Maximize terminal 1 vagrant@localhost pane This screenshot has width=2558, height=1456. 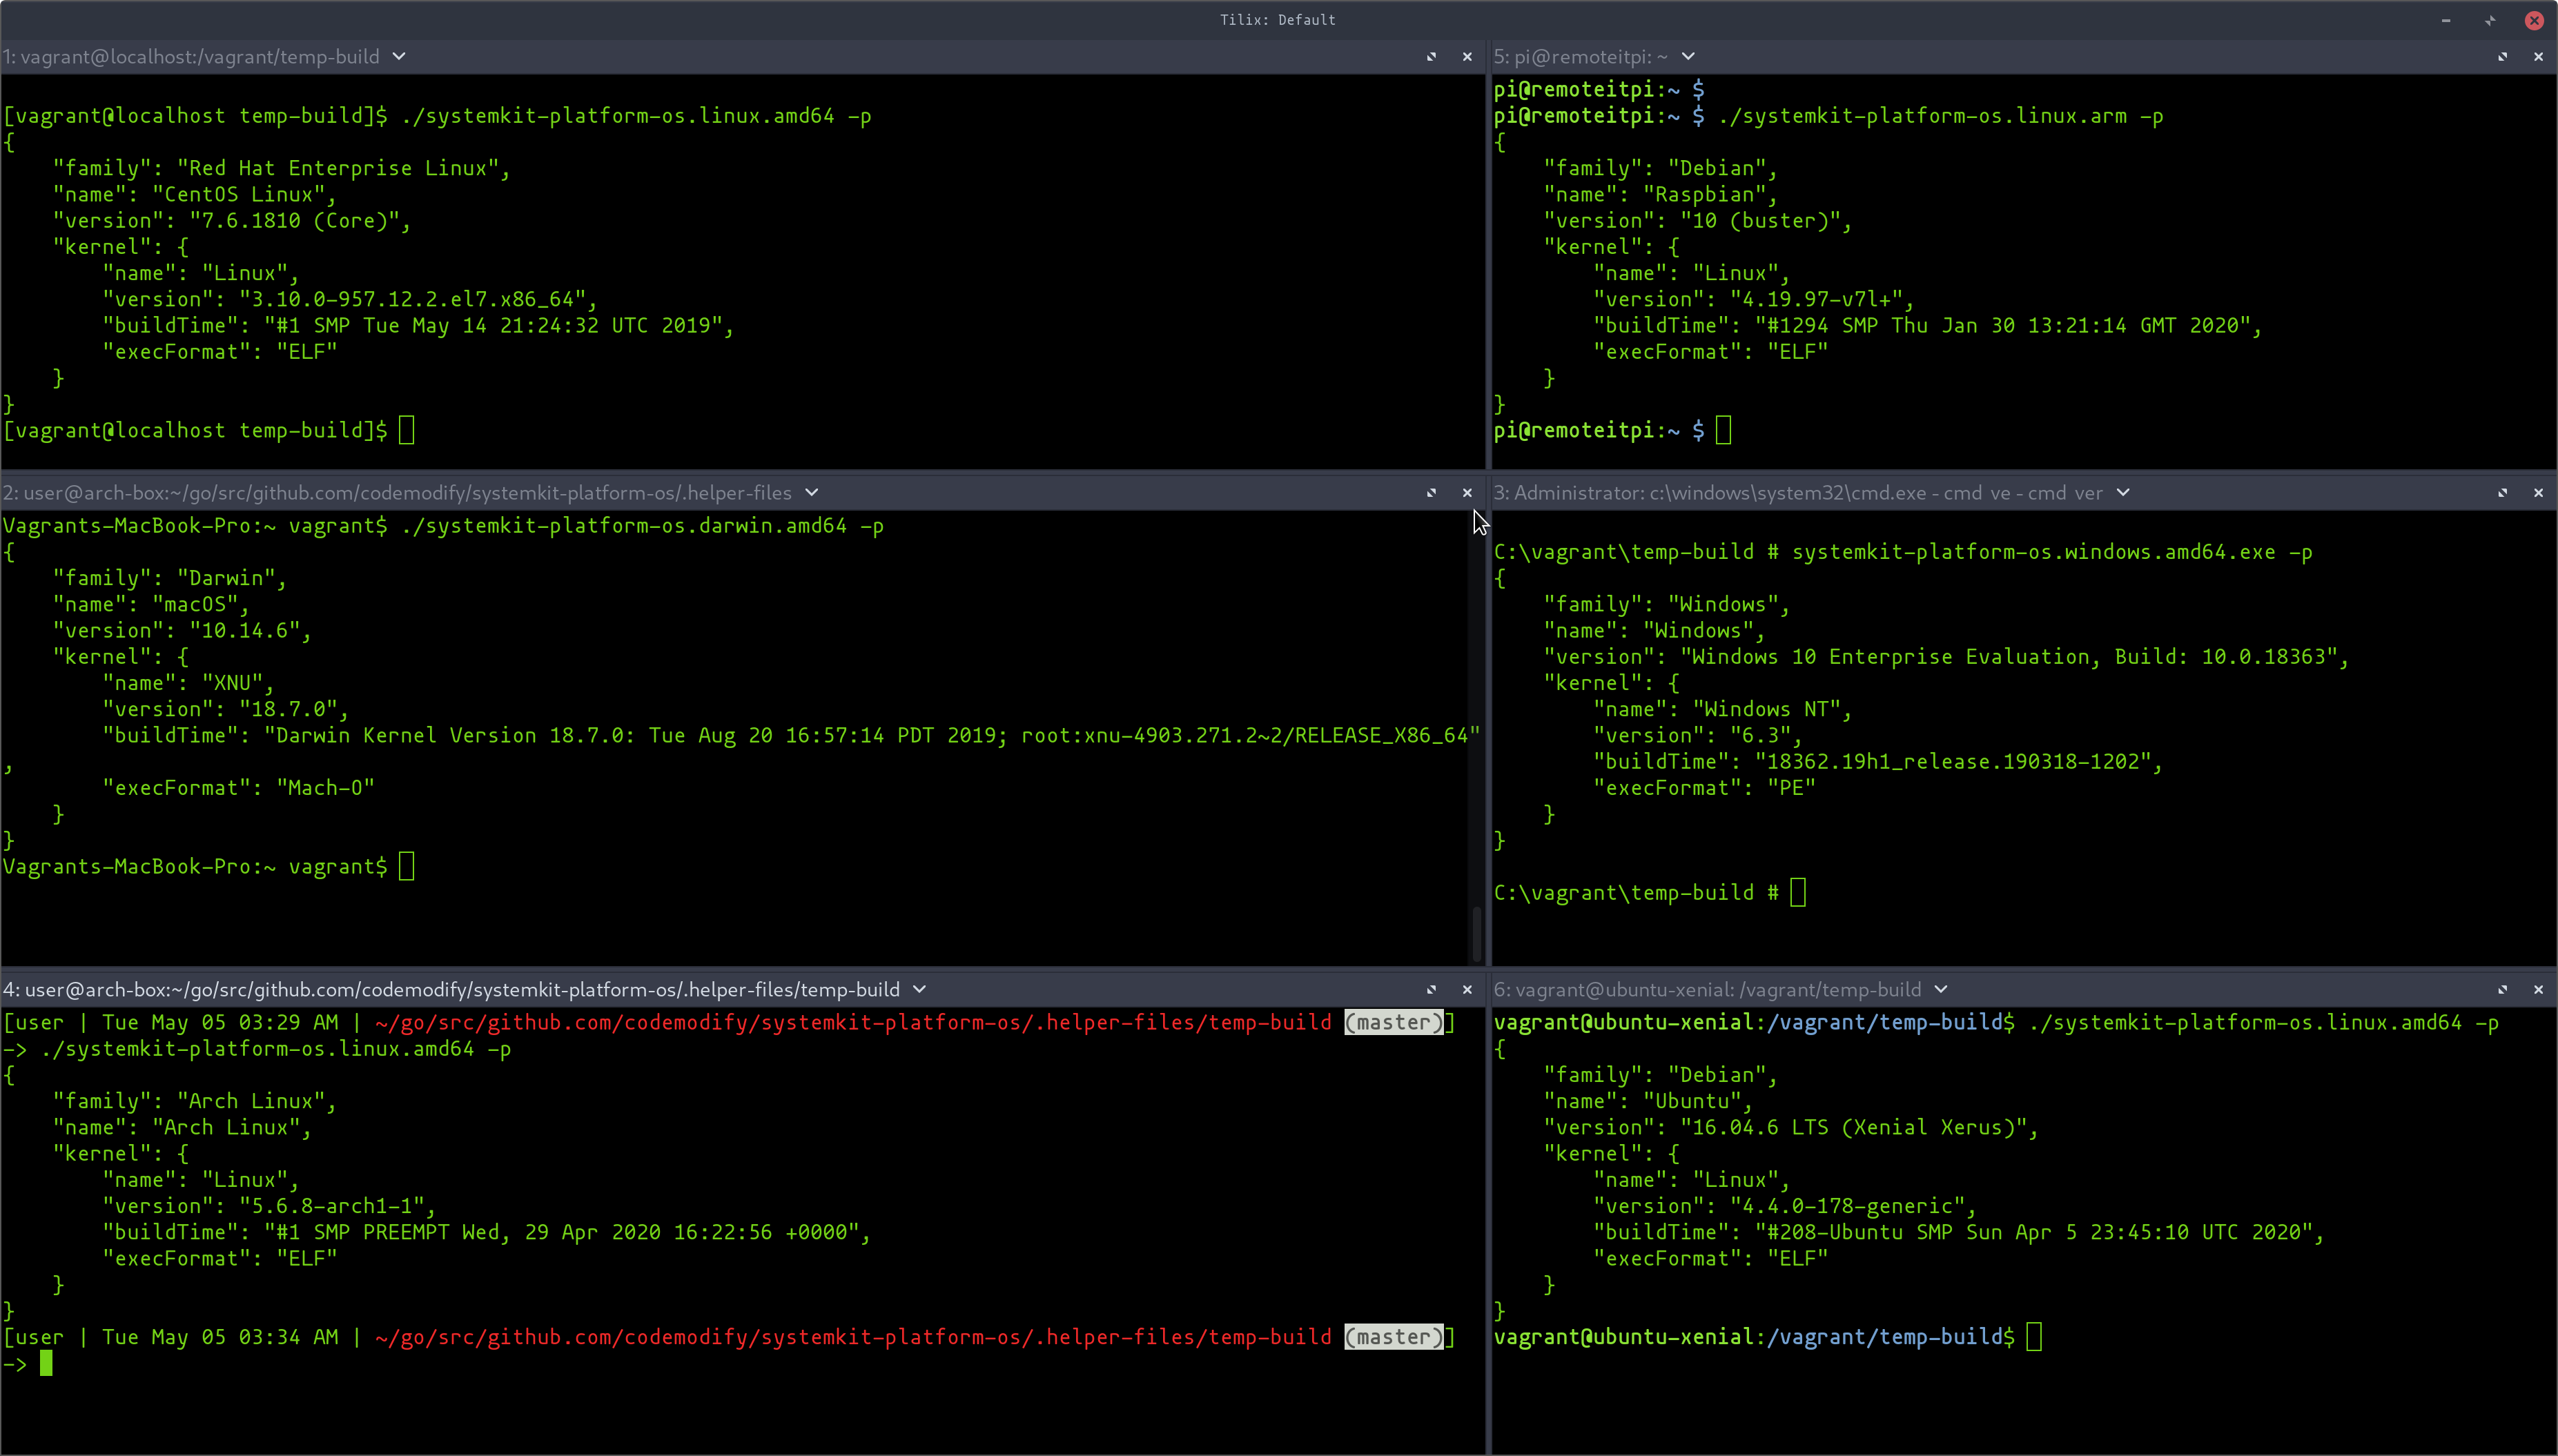(x=1431, y=57)
